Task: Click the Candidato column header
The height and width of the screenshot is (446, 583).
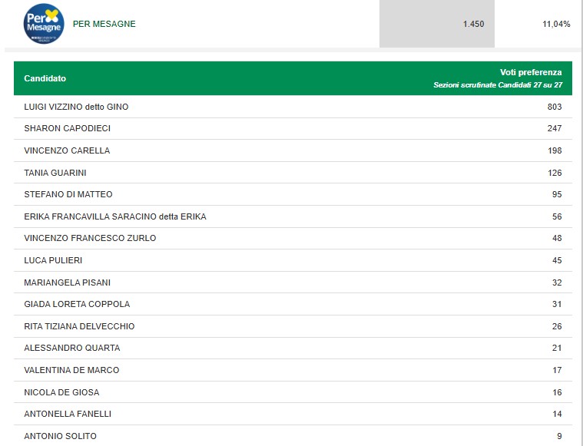Action: (45, 78)
